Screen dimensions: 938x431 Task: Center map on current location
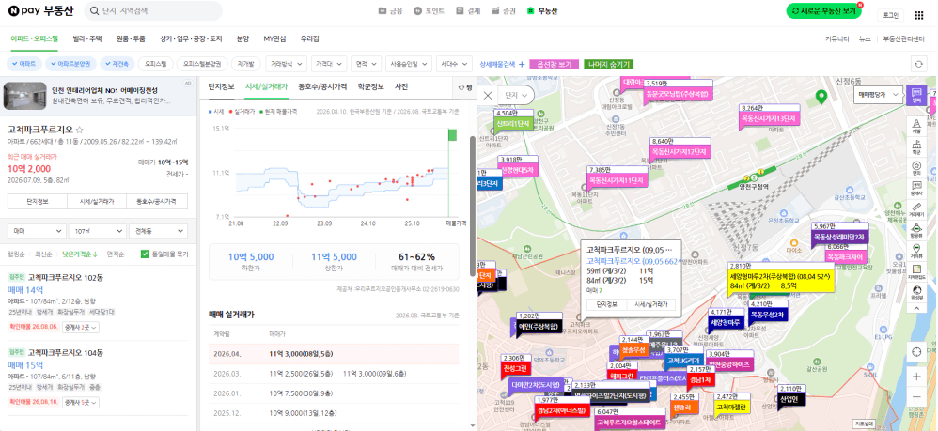coord(916,351)
